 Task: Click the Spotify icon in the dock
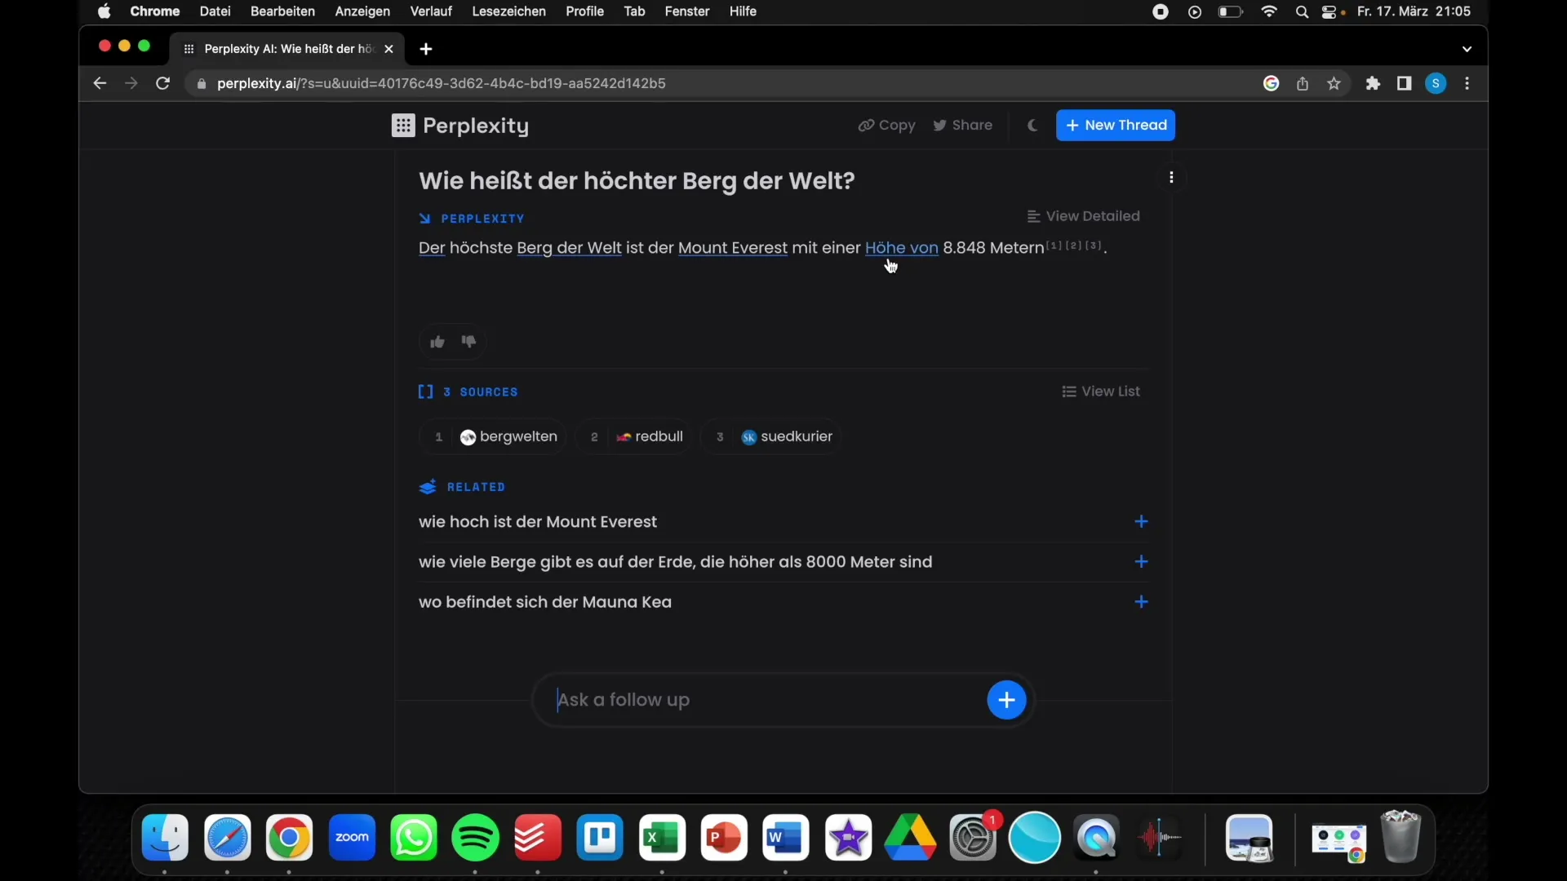coord(475,838)
